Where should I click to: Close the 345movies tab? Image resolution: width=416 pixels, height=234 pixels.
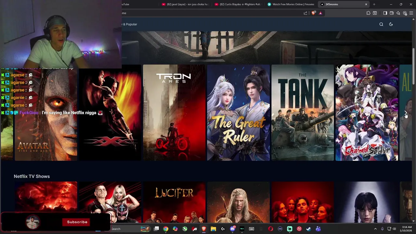click(366, 4)
